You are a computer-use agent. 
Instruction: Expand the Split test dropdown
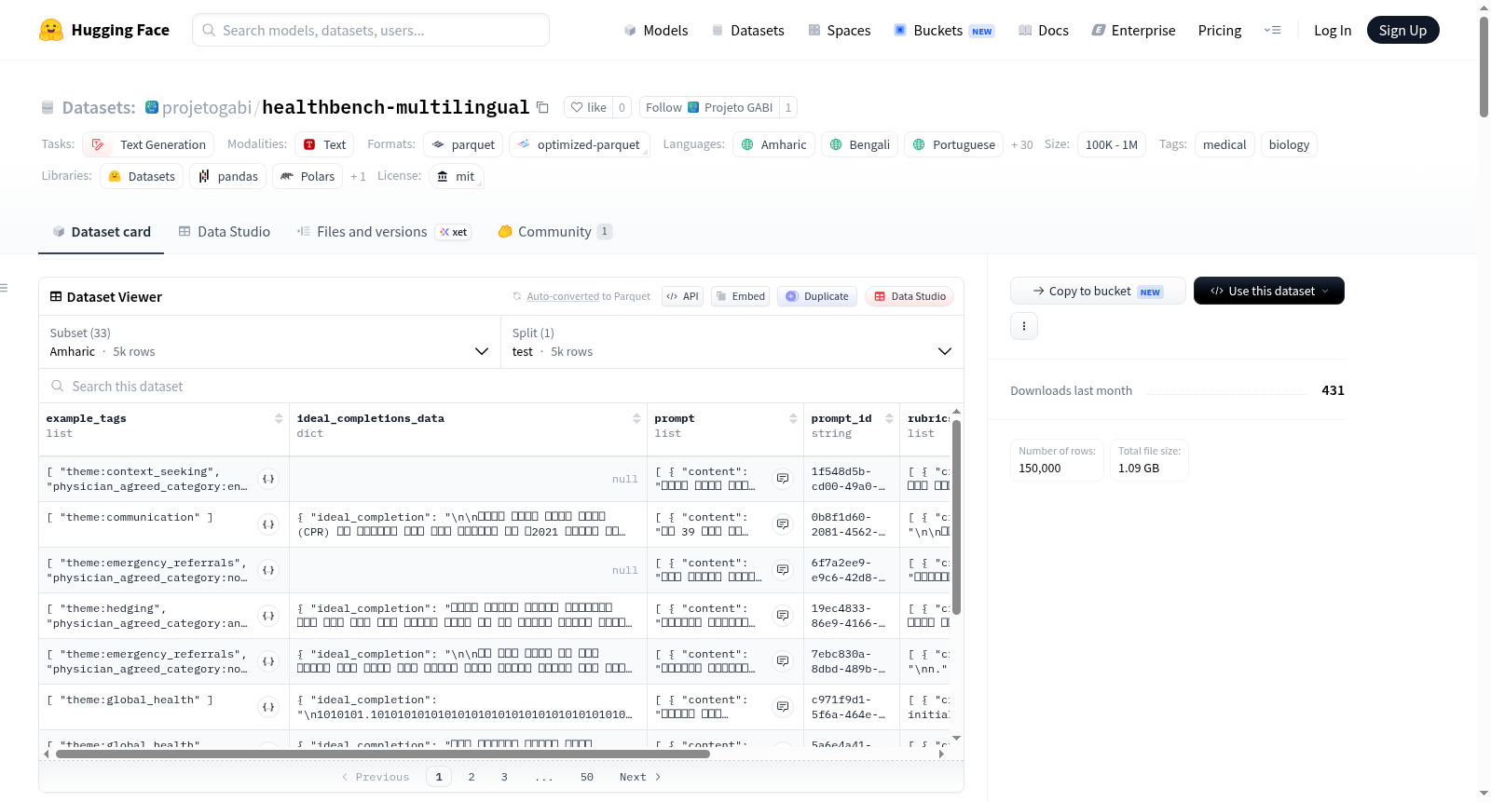(732, 342)
